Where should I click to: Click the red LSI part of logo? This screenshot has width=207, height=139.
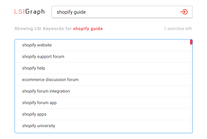tap(19, 12)
